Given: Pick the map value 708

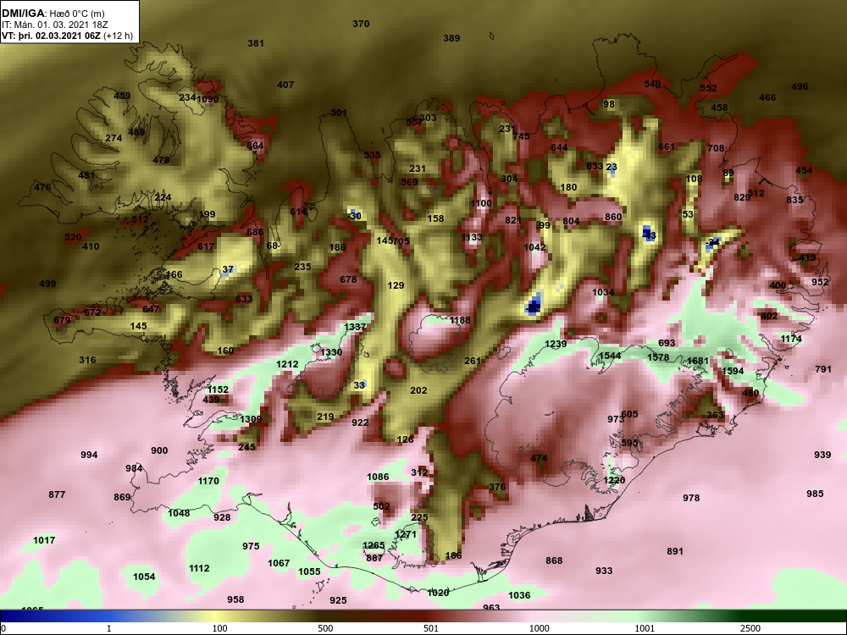Looking at the screenshot, I should point(716,148).
